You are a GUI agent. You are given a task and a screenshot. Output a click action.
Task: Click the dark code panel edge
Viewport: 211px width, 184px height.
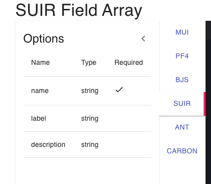coord(208,102)
